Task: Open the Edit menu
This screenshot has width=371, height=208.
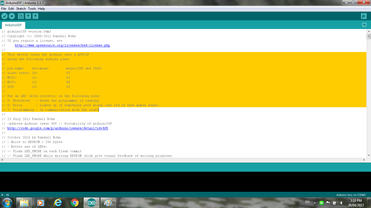Action: pos(11,9)
